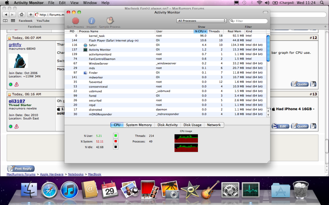The width and height of the screenshot is (329, 205).
Task: Open Safari bookmarks book icon
Action: pyautogui.click(x=5, y=20)
